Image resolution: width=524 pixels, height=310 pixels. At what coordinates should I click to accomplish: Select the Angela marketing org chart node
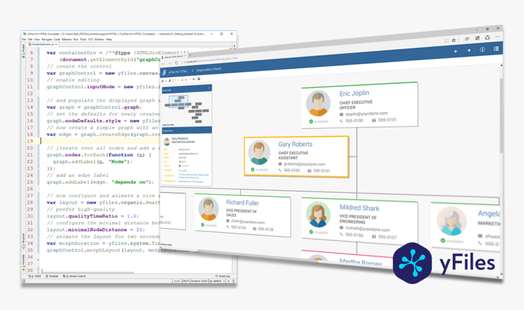click(x=466, y=227)
